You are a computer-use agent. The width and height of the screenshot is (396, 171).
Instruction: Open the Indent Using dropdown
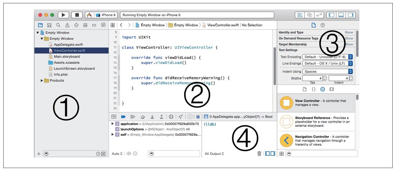pyautogui.click(x=328, y=71)
